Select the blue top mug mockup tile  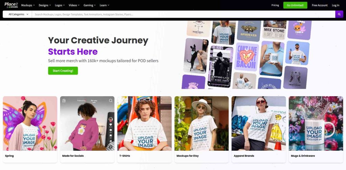[272, 59]
